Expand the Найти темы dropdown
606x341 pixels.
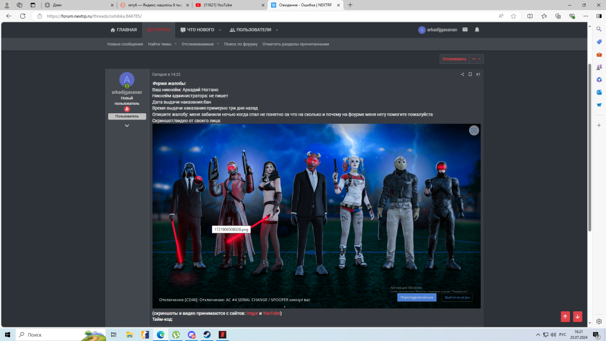point(176,44)
